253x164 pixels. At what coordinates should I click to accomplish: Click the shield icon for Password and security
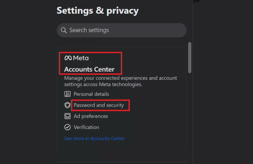pyautogui.click(x=67, y=105)
